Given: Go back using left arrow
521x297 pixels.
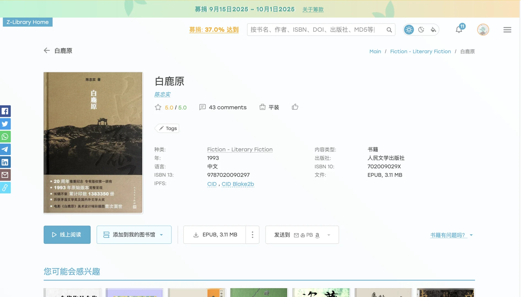Looking at the screenshot, I should [47, 51].
